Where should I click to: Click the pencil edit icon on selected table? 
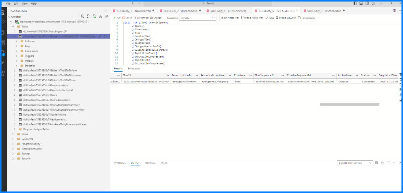pyautogui.click(x=100, y=36)
